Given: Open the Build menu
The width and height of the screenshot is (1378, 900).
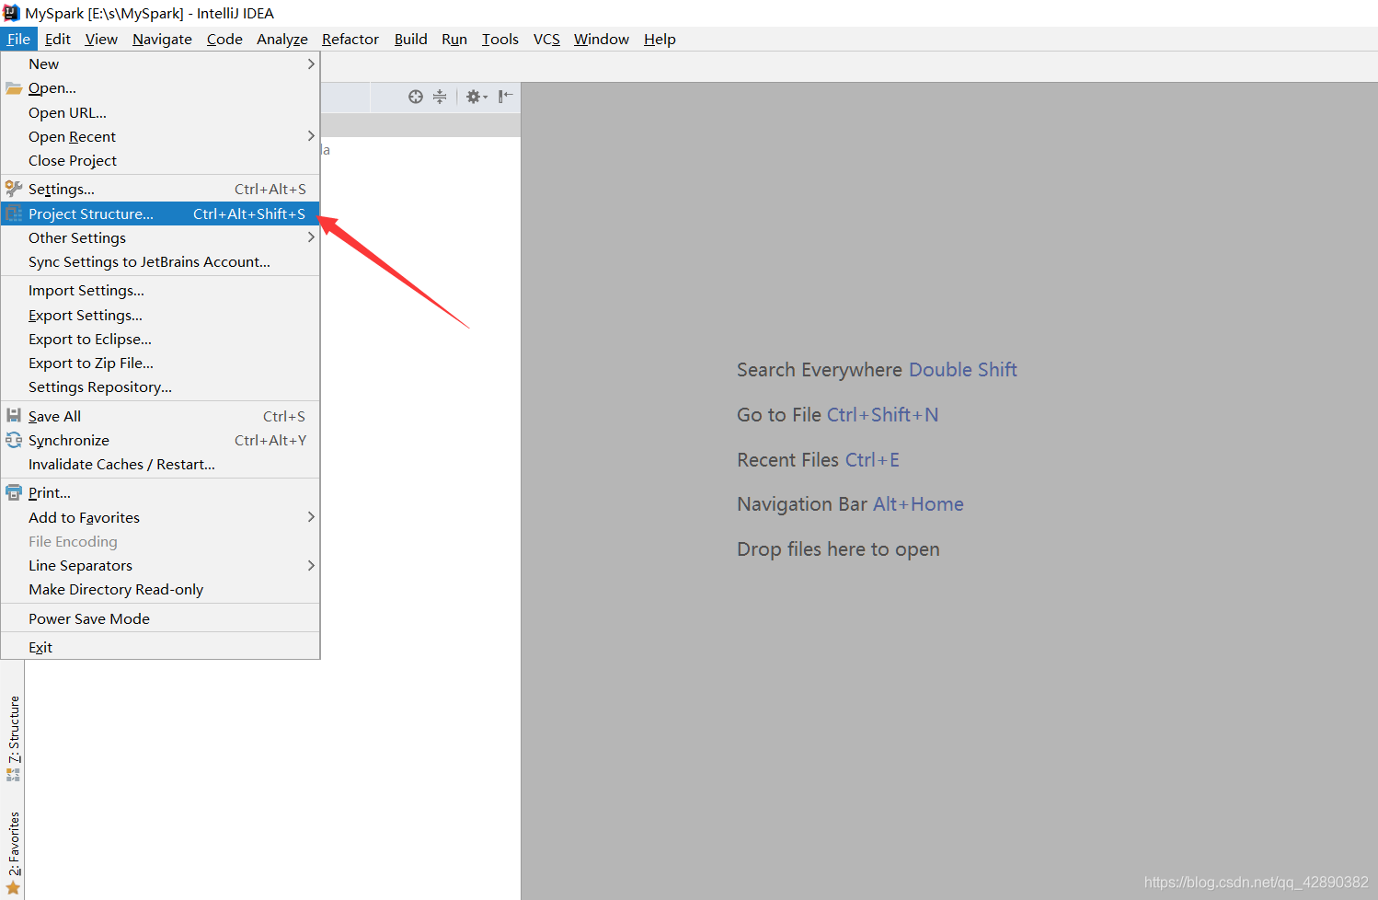Looking at the screenshot, I should [x=411, y=39].
